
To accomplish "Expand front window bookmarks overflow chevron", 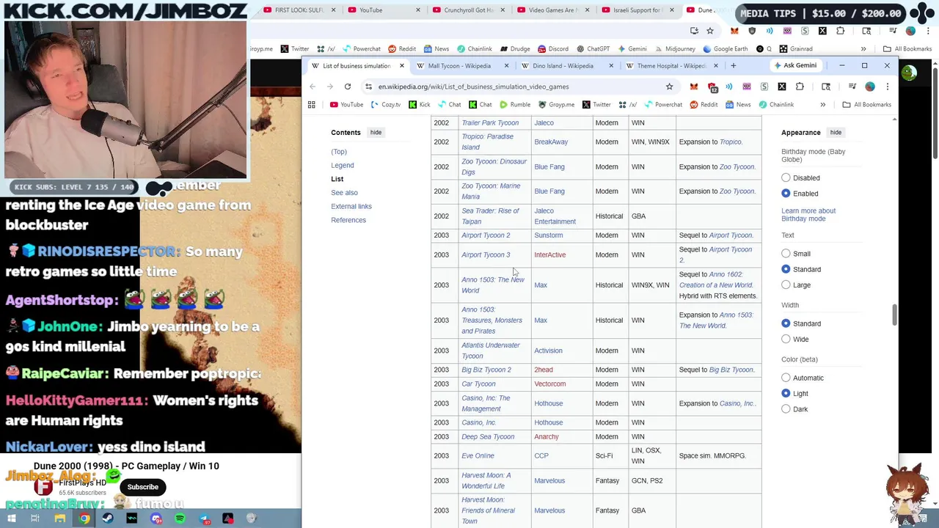I will click(x=822, y=105).
